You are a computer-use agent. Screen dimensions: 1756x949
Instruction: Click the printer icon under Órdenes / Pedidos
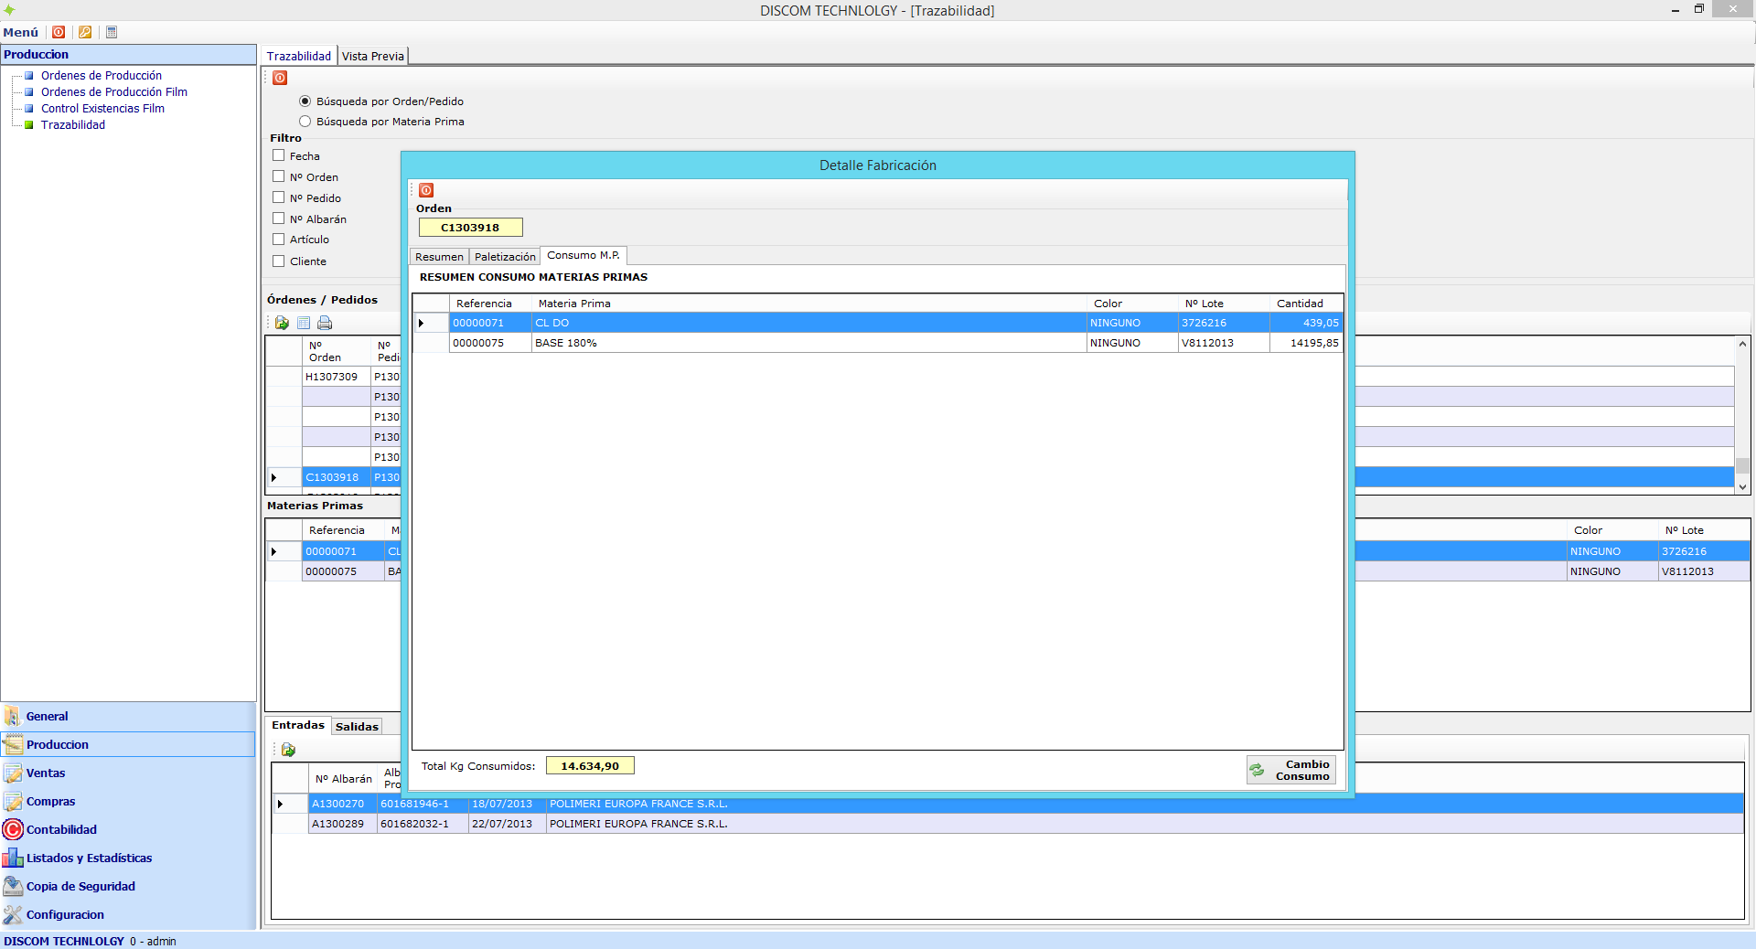(x=325, y=323)
